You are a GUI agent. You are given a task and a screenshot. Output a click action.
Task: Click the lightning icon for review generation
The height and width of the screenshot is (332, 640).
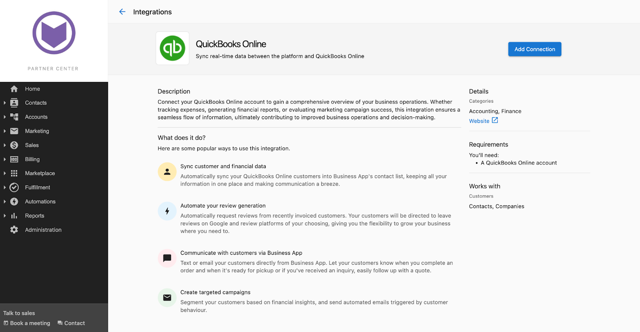[x=167, y=211]
